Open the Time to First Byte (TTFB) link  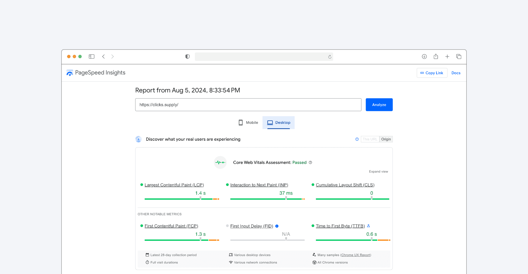[x=340, y=226]
